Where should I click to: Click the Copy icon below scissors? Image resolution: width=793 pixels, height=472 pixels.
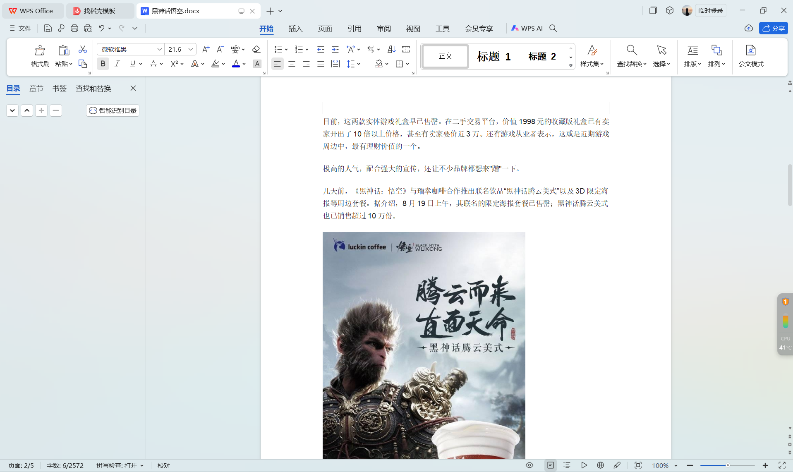pyautogui.click(x=83, y=64)
